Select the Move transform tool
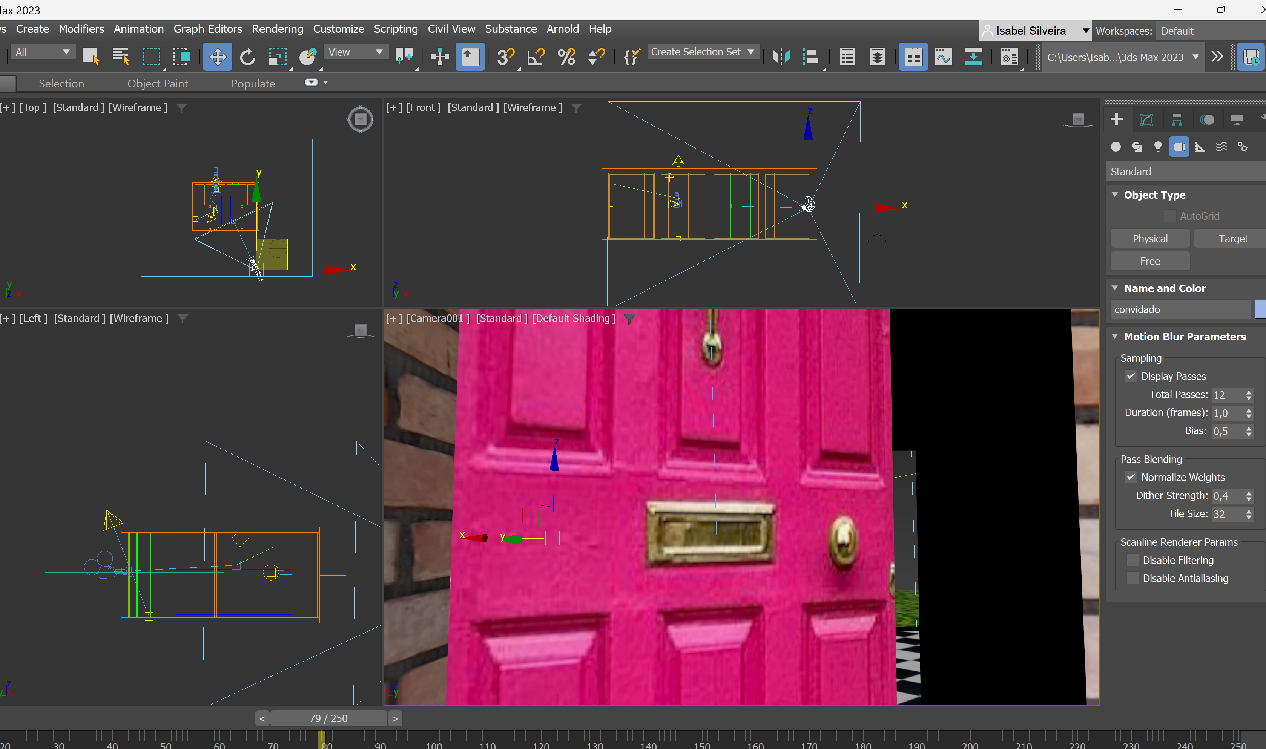This screenshot has height=749, width=1266. coord(217,57)
